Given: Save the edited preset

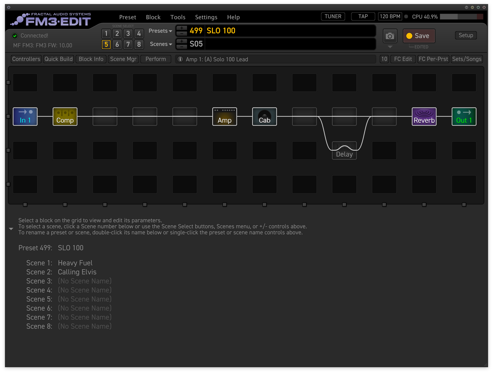Looking at the screenshot, I should pyautogui.click(x=419, y=36).
